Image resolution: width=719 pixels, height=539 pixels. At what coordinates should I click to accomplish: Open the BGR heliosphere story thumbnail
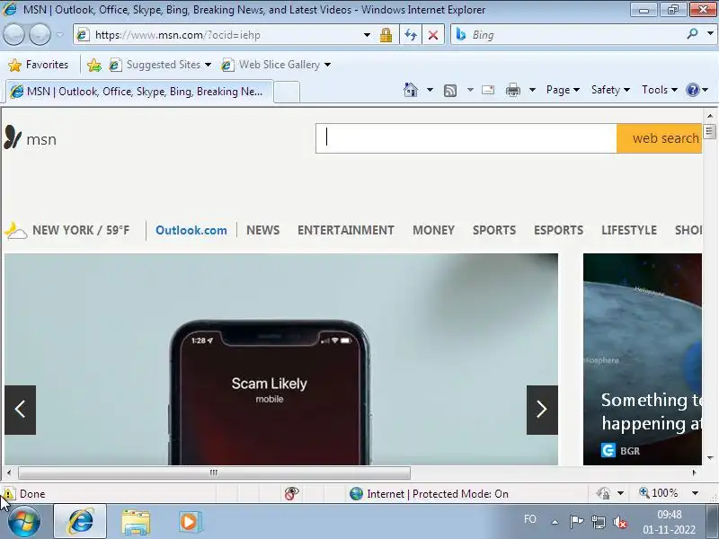click(x=643, y=359)
